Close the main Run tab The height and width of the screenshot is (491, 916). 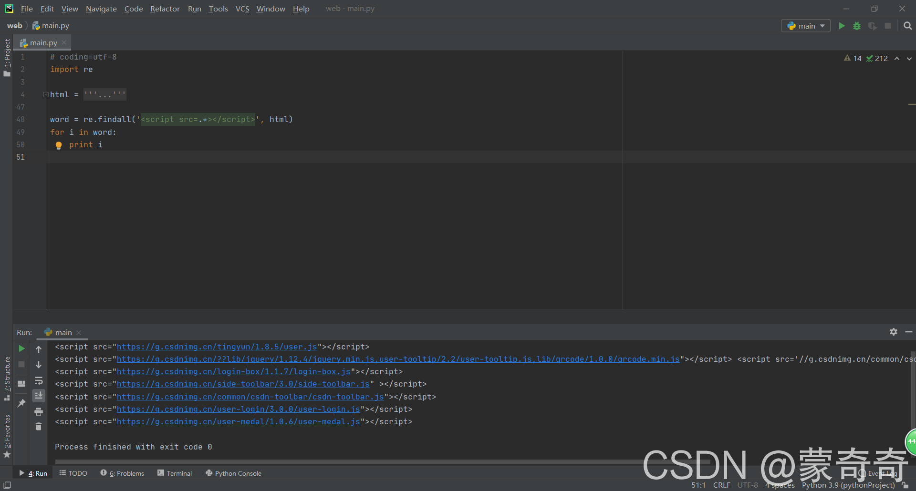(x=79, y=333)
